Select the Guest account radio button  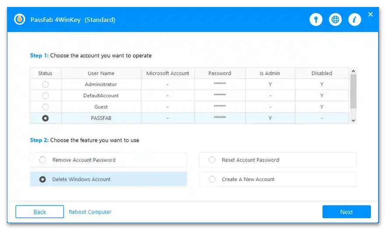click(46, 107)
